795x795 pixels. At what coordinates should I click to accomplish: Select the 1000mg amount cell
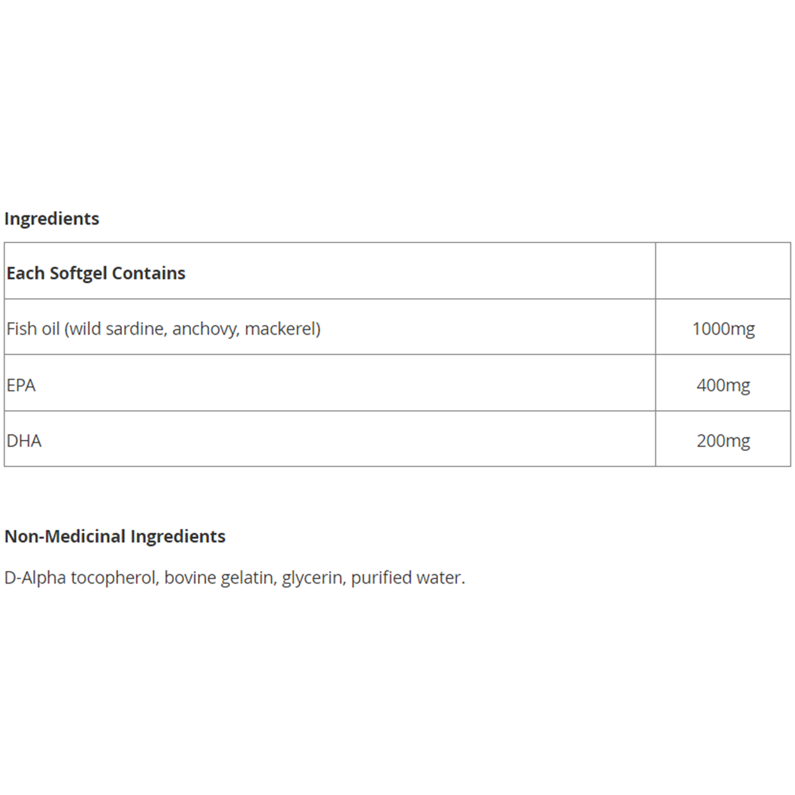(x=723, y=329)
